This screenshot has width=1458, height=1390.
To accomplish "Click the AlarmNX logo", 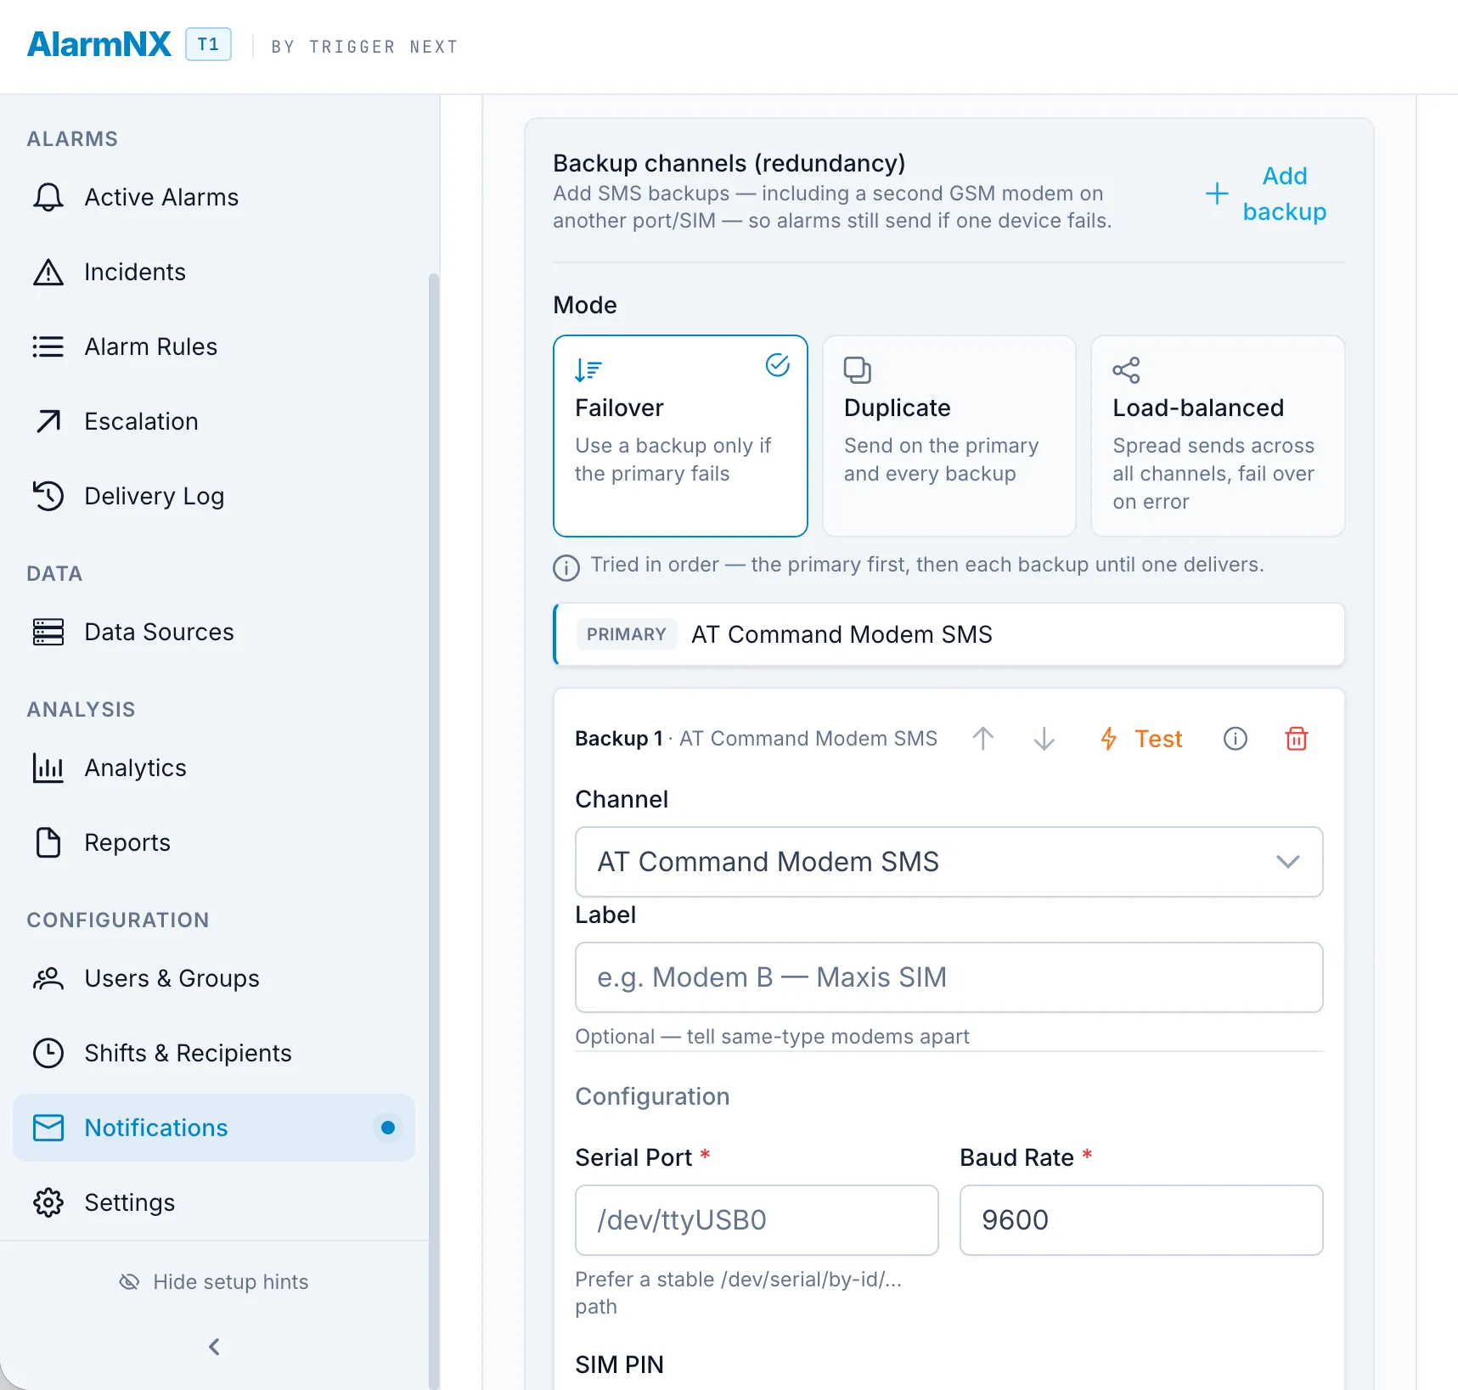I will pyautogui.click(x=99, y=44).
